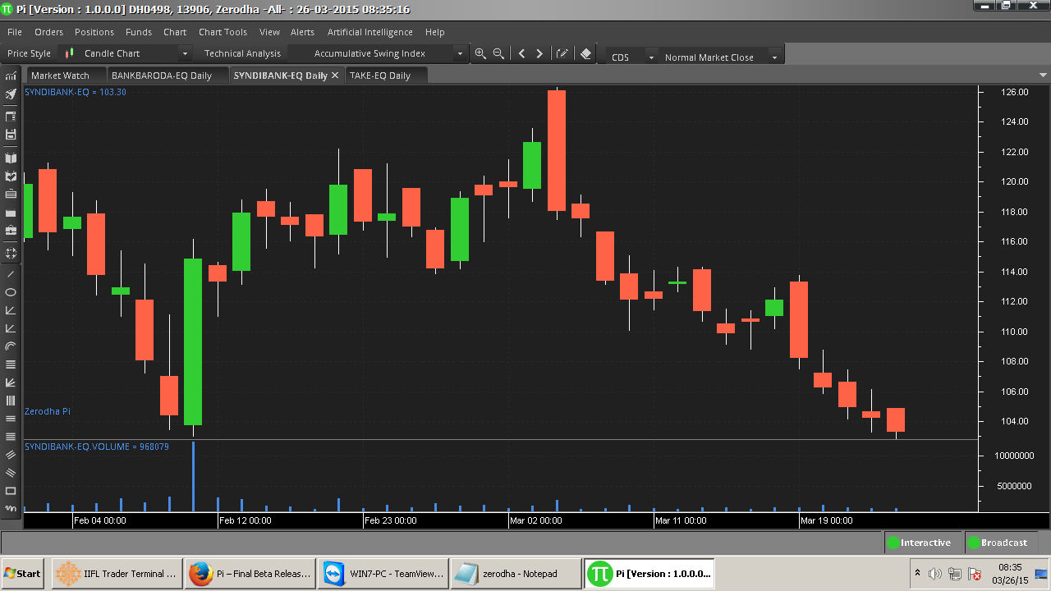
Task: Select the vertical lines drawing tool
Action: click(11, 401)
